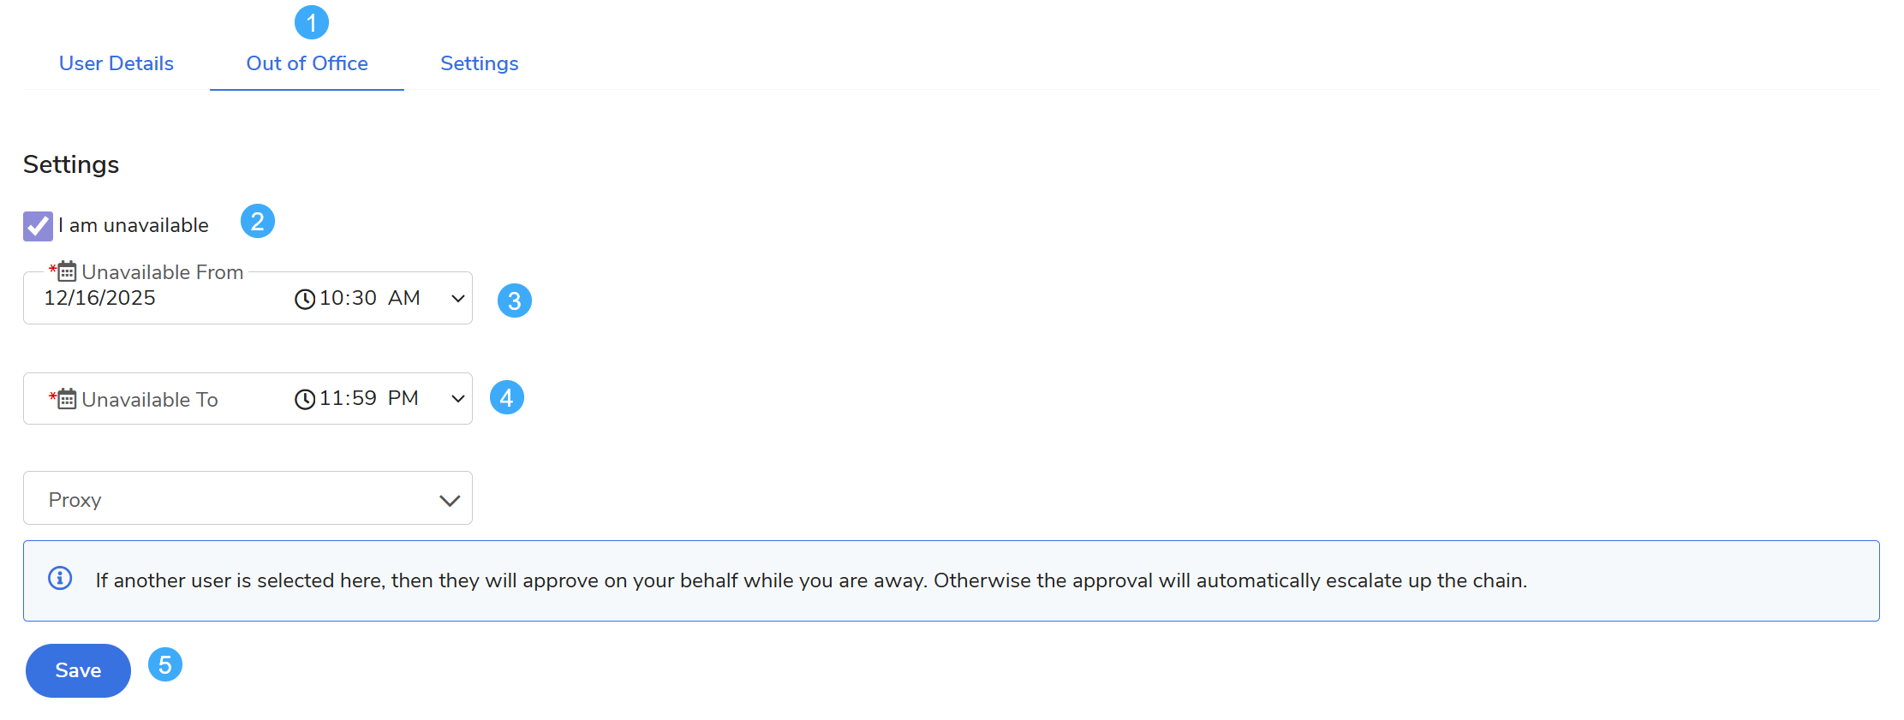
Task: Click calendar icon beside Unavailable From
Action: 67,272
